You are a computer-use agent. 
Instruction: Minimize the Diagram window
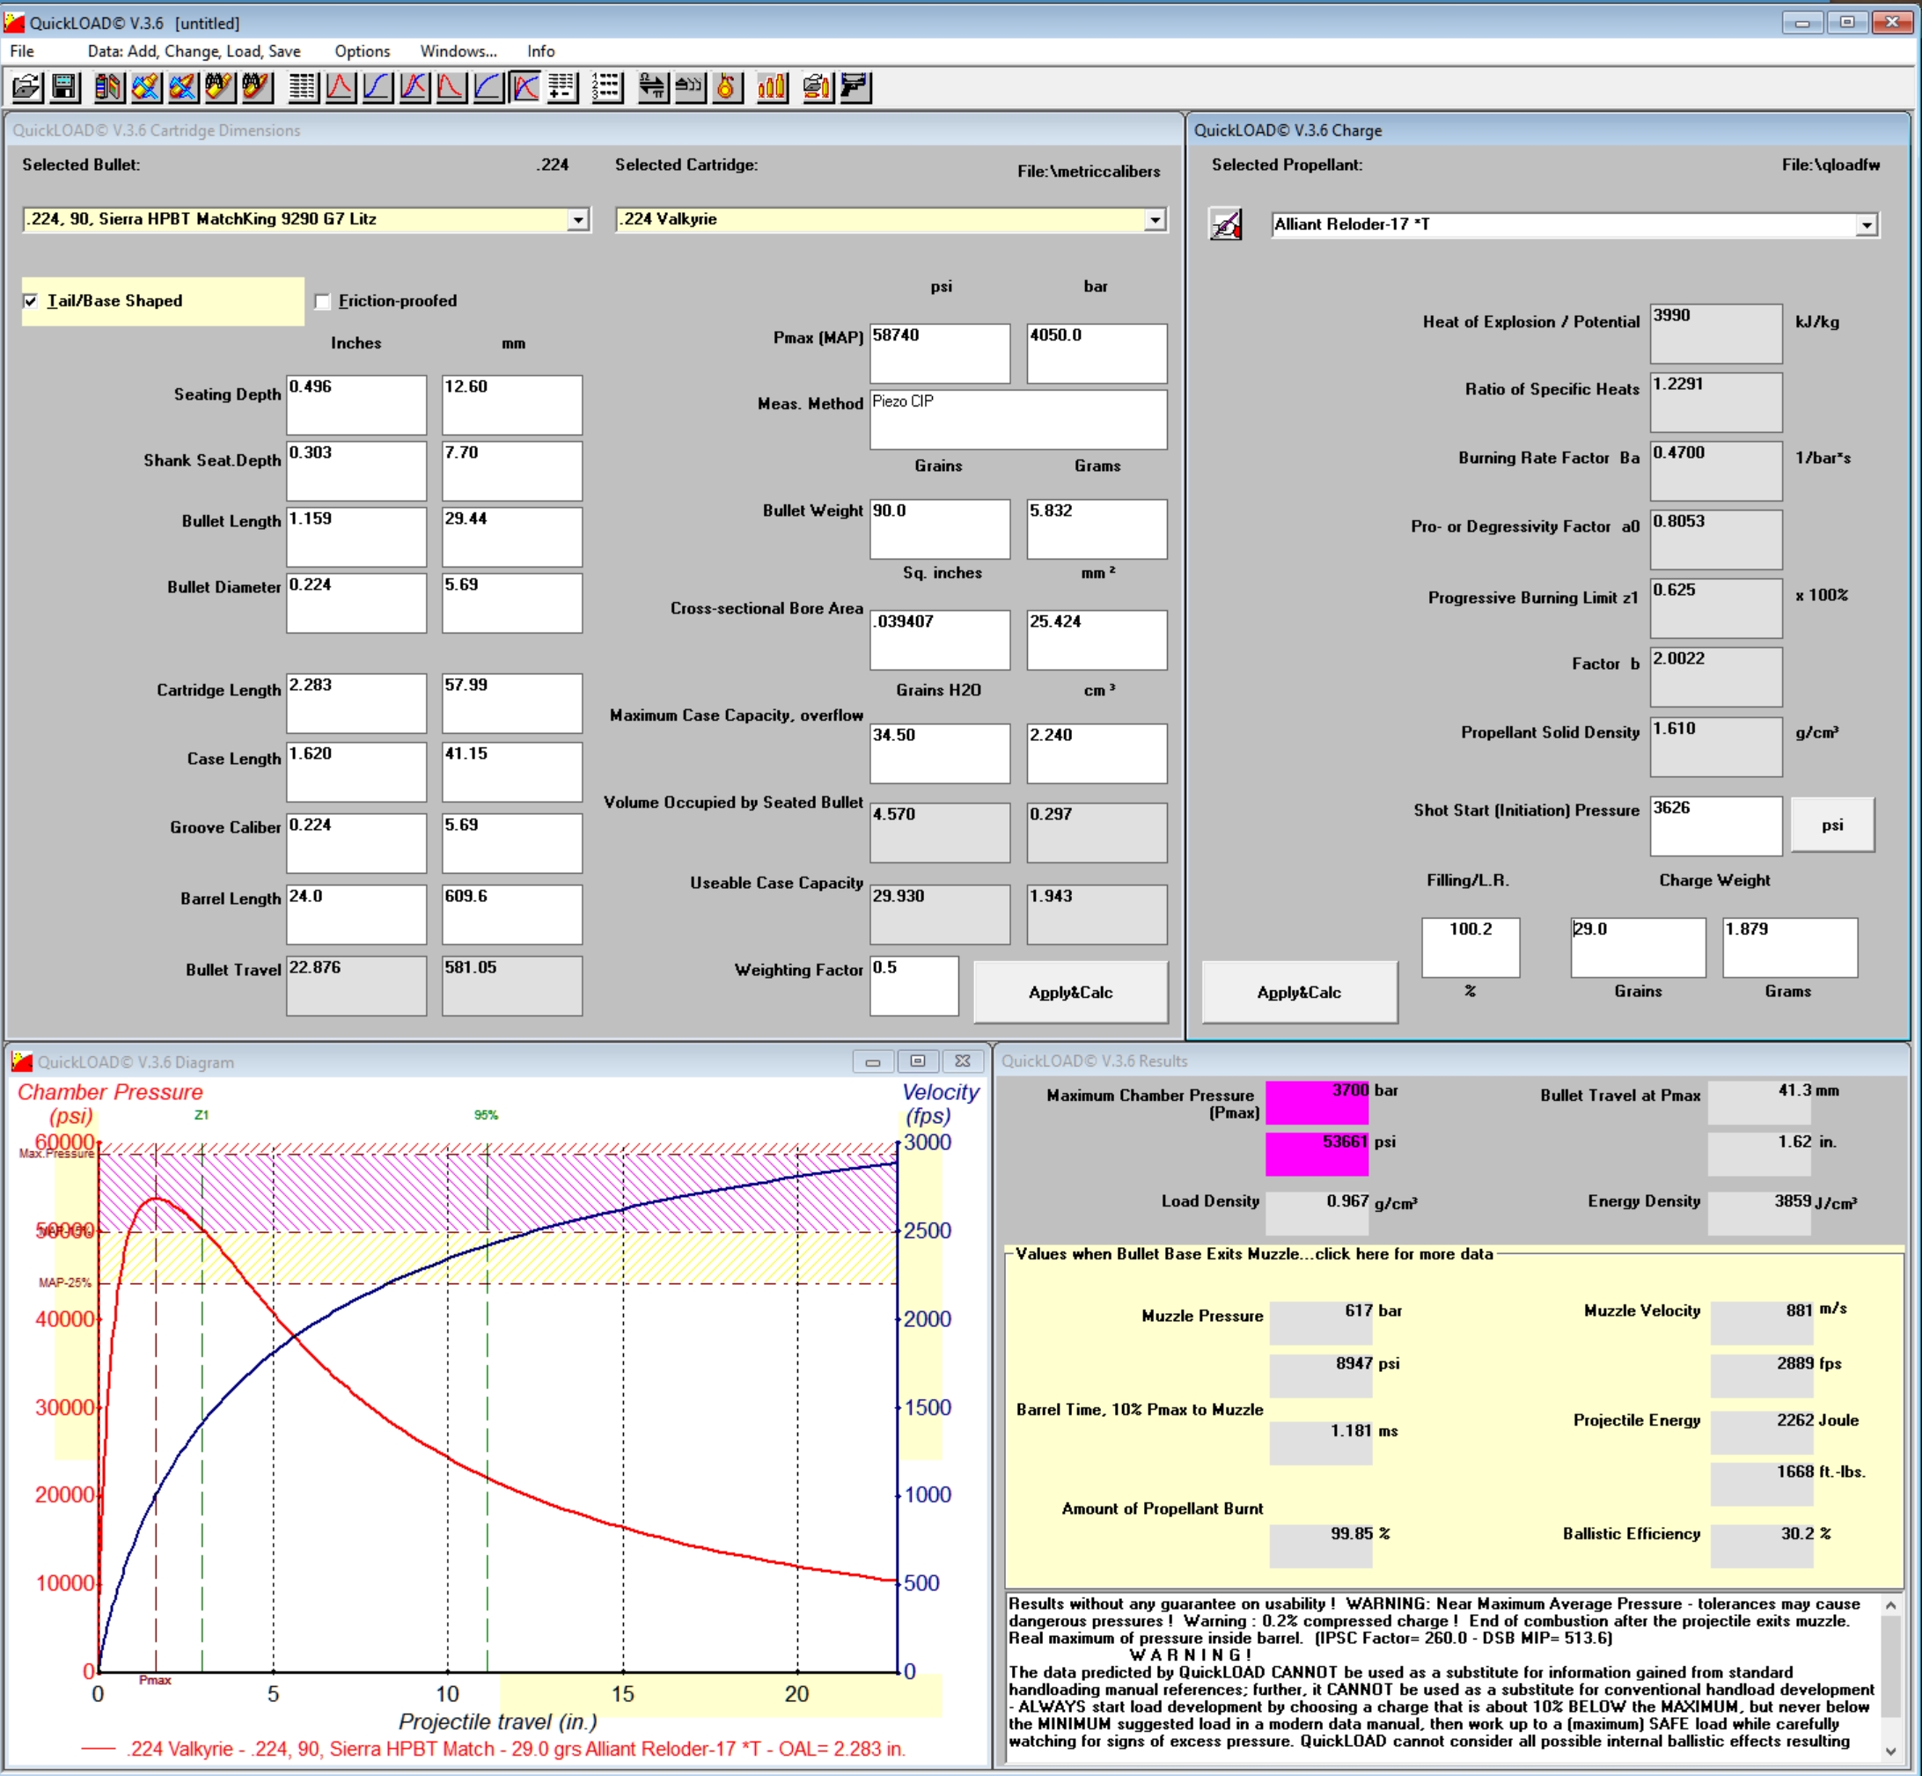873,1061
